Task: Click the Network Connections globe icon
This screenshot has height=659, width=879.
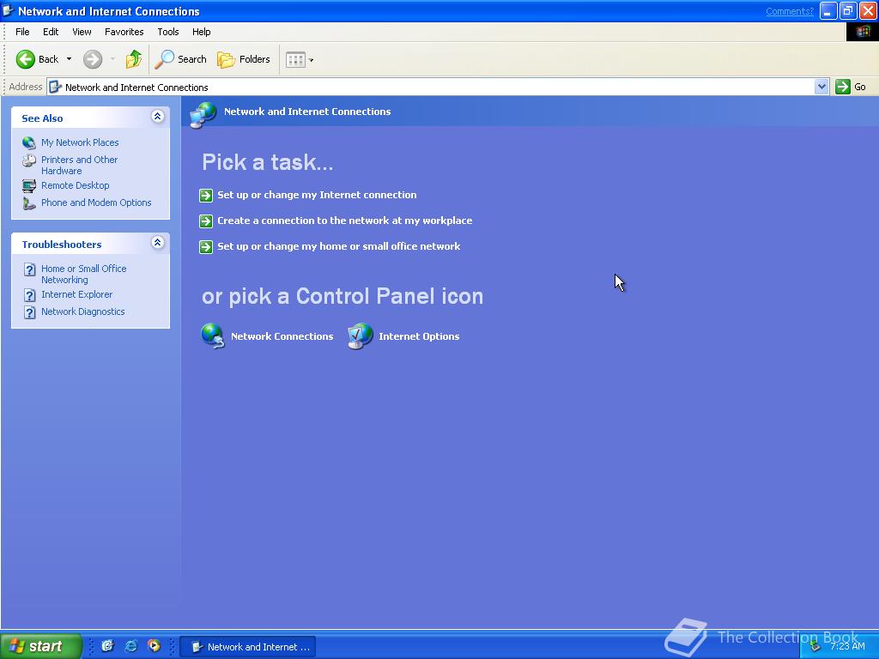Action: click(x=213, y=336)
